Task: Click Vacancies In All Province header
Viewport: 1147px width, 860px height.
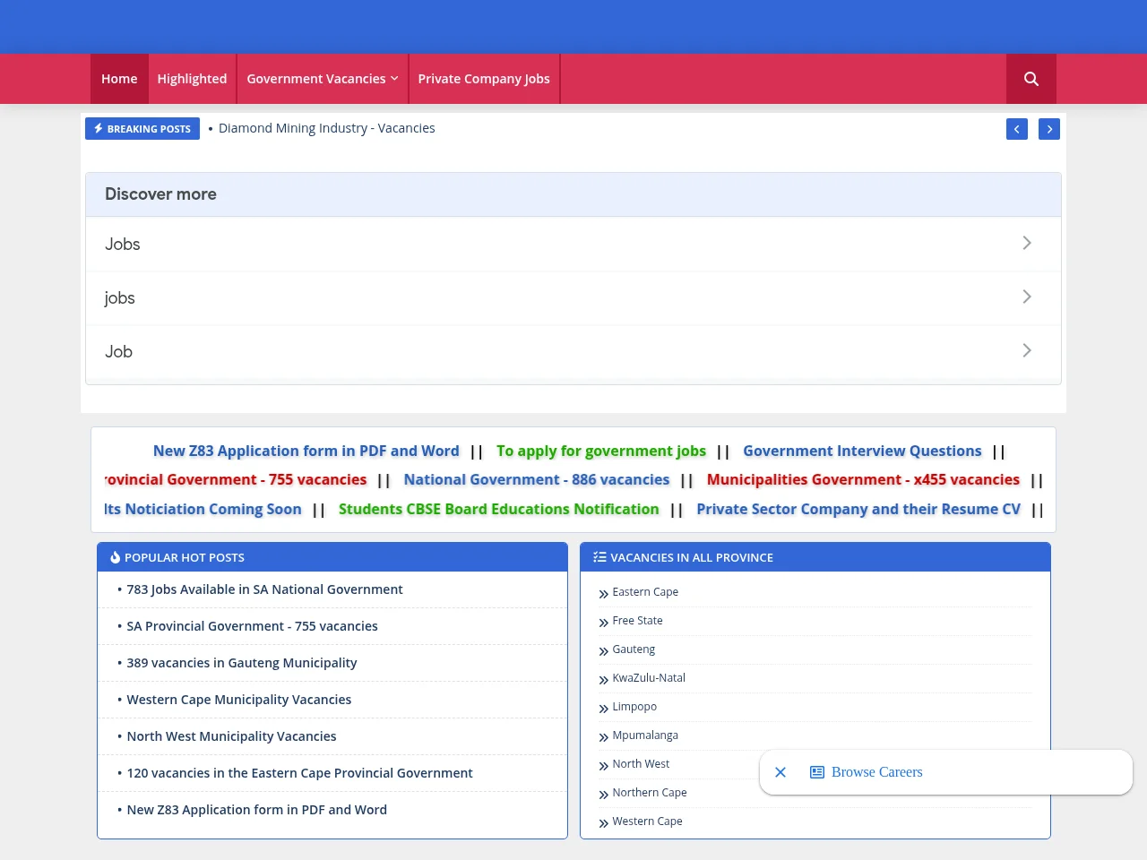Action: coord(815,557)
